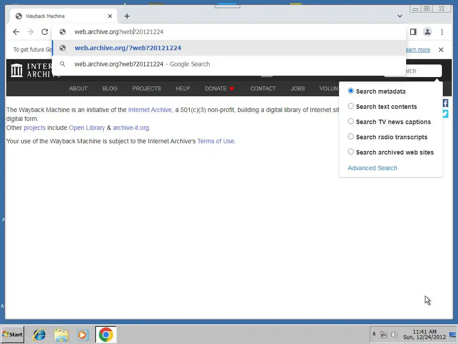Open the BLOG navigation item
Image resolution: width=458 pixels, height=344 pixels.
point(110,89)
